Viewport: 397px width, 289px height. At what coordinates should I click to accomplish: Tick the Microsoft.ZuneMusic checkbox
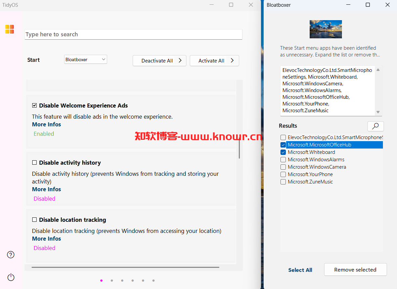coord(283,182)
